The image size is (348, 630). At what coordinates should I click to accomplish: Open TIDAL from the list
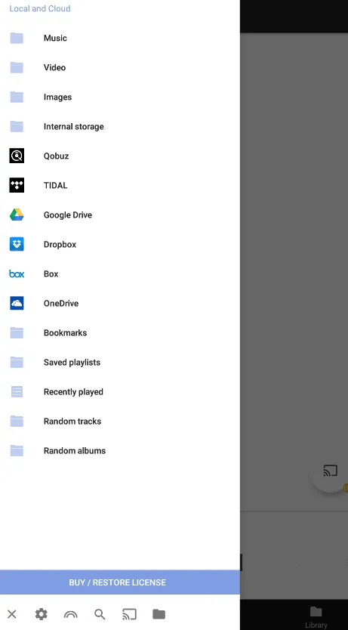point(120,185)
